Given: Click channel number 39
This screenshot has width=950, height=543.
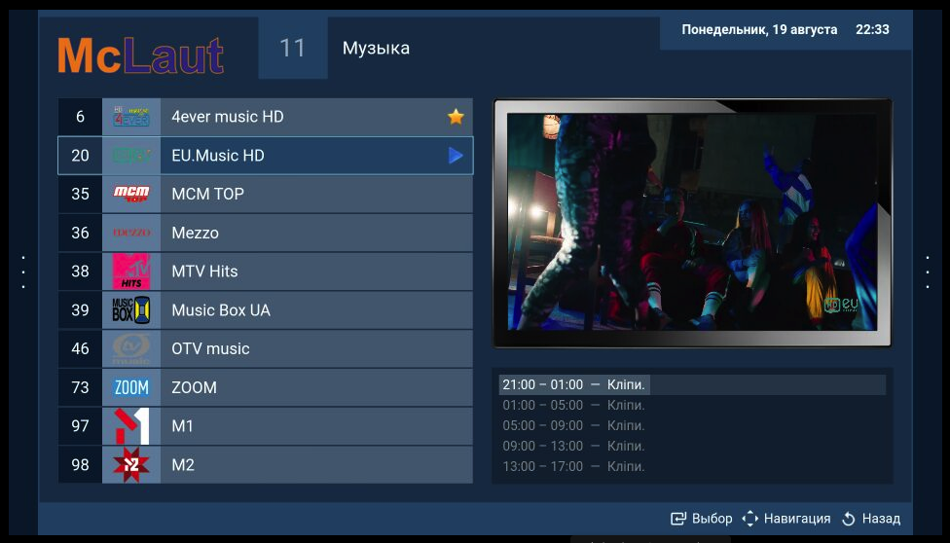Looking at the screenshot, I should [x=80, y=309].
